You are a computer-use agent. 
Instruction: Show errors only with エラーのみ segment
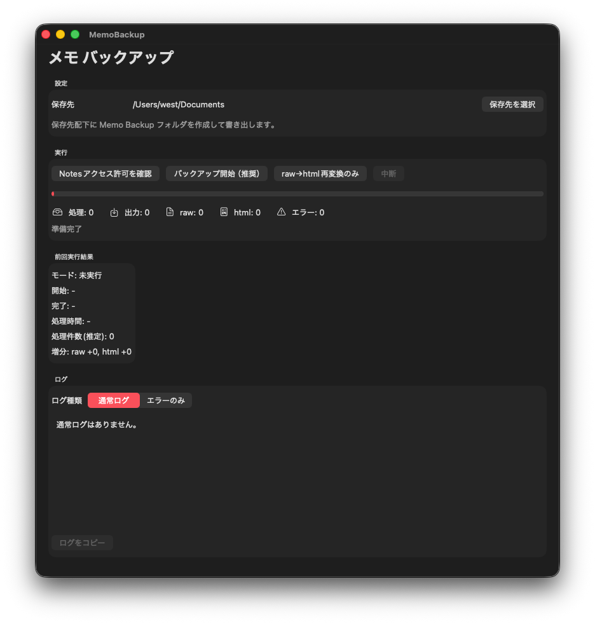(166, 400)
